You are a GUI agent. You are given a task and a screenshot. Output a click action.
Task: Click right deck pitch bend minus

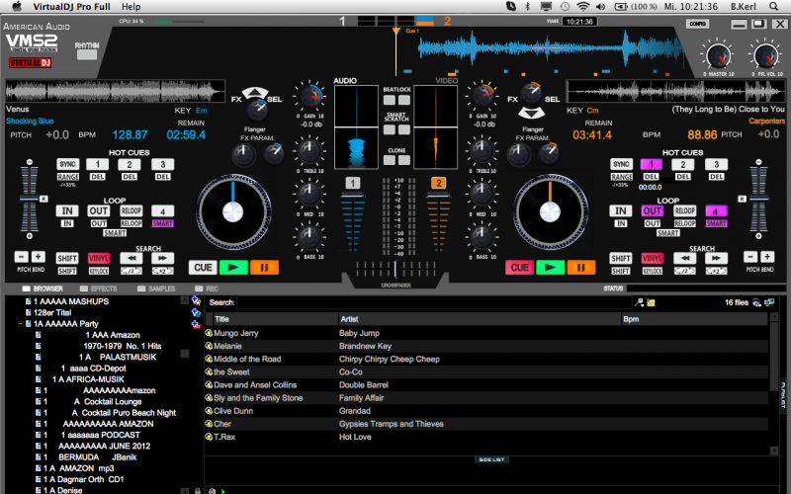pos(750,257)
